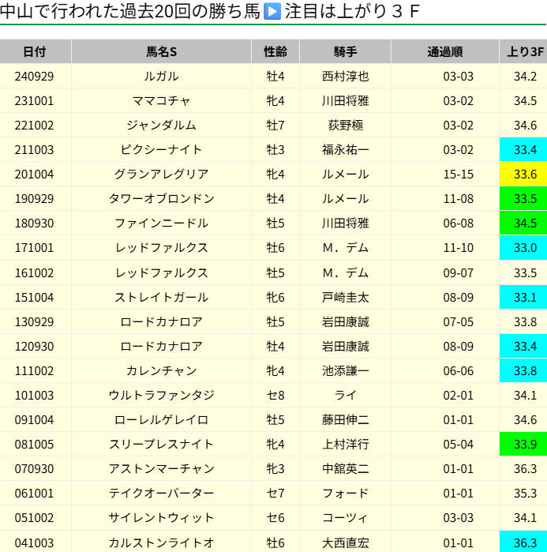Click cyan 33.0 cell for レッドファルクス
Viewport: 547px width, 552px height.
pos(523,247)
